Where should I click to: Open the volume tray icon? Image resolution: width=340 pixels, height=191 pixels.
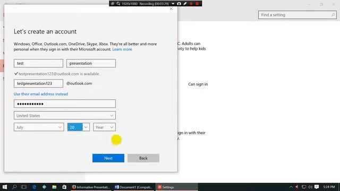[310, 187]
